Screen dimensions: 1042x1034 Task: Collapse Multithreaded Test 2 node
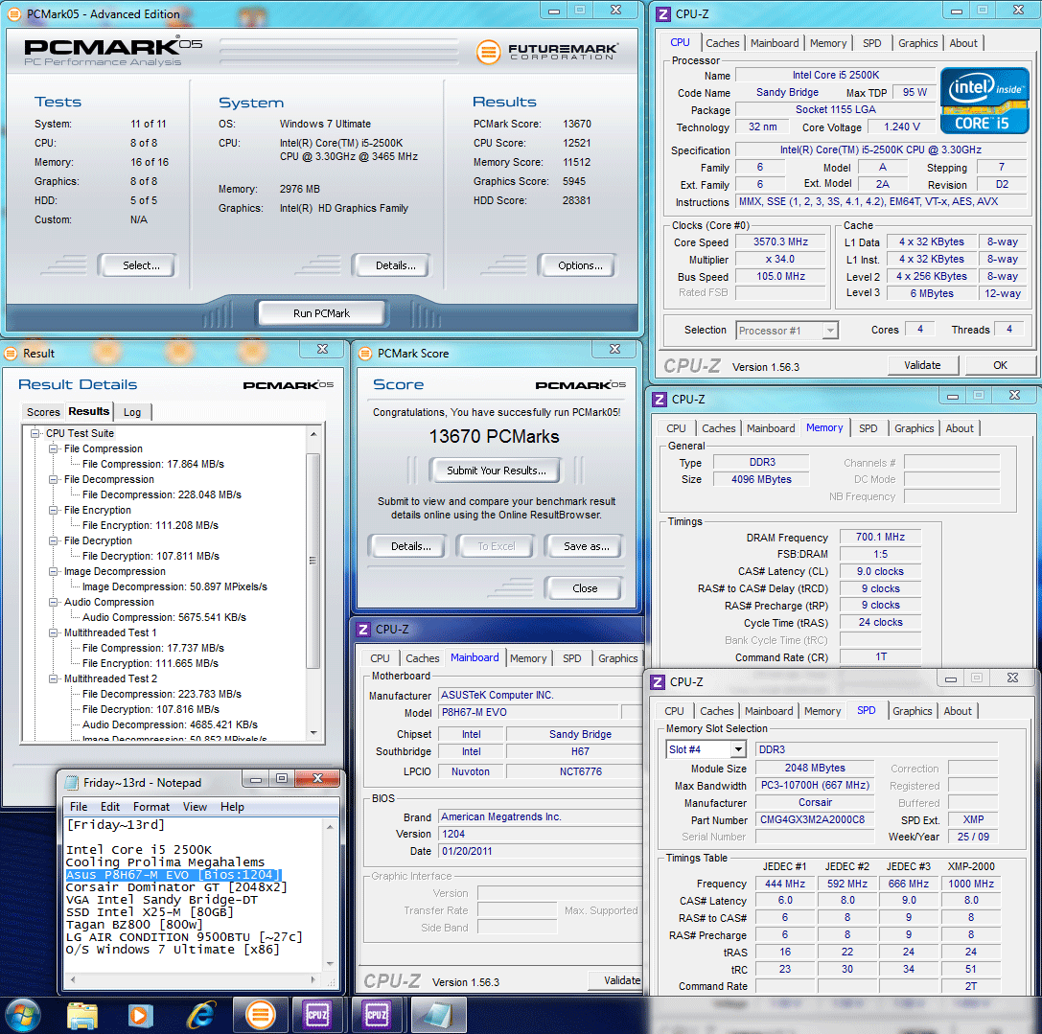[53, 678]
